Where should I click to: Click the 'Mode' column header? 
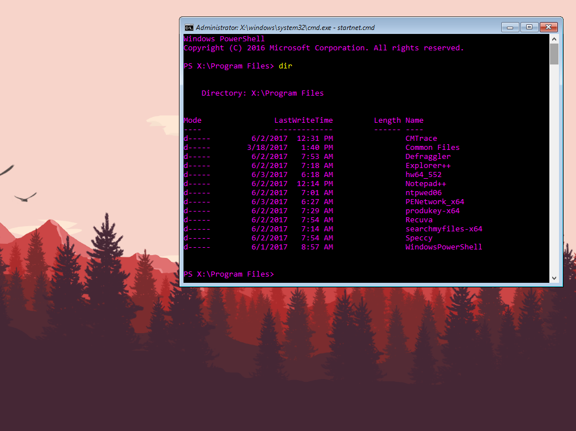pos(193,120)
